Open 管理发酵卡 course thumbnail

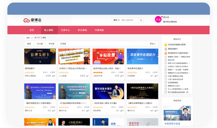40,56
